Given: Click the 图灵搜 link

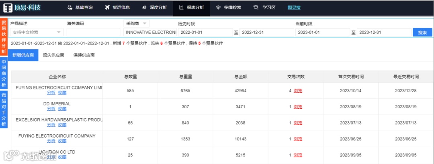Looking at the screenshot, I should pos(294,8).
